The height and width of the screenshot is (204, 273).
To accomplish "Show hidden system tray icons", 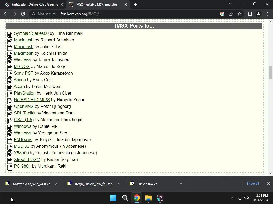I will point(232,198).
